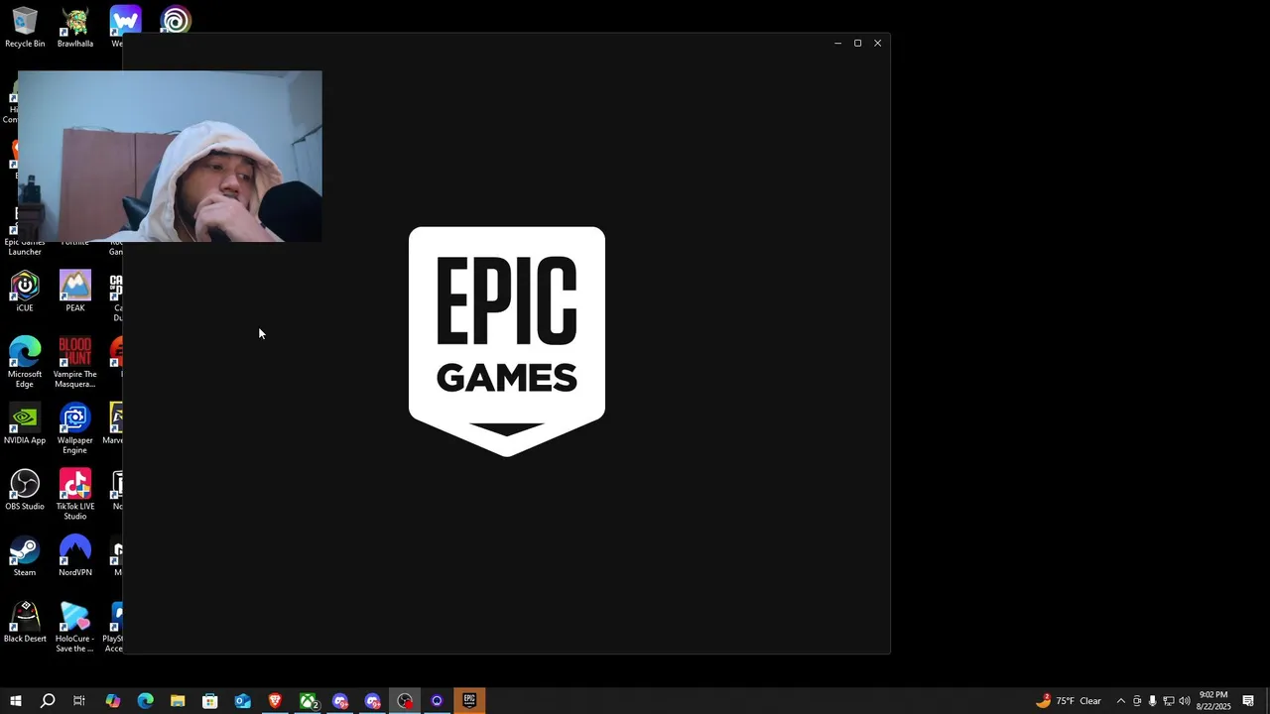Launch NordVPN from the desktop
1270x714 pixels.
(75, 556)
